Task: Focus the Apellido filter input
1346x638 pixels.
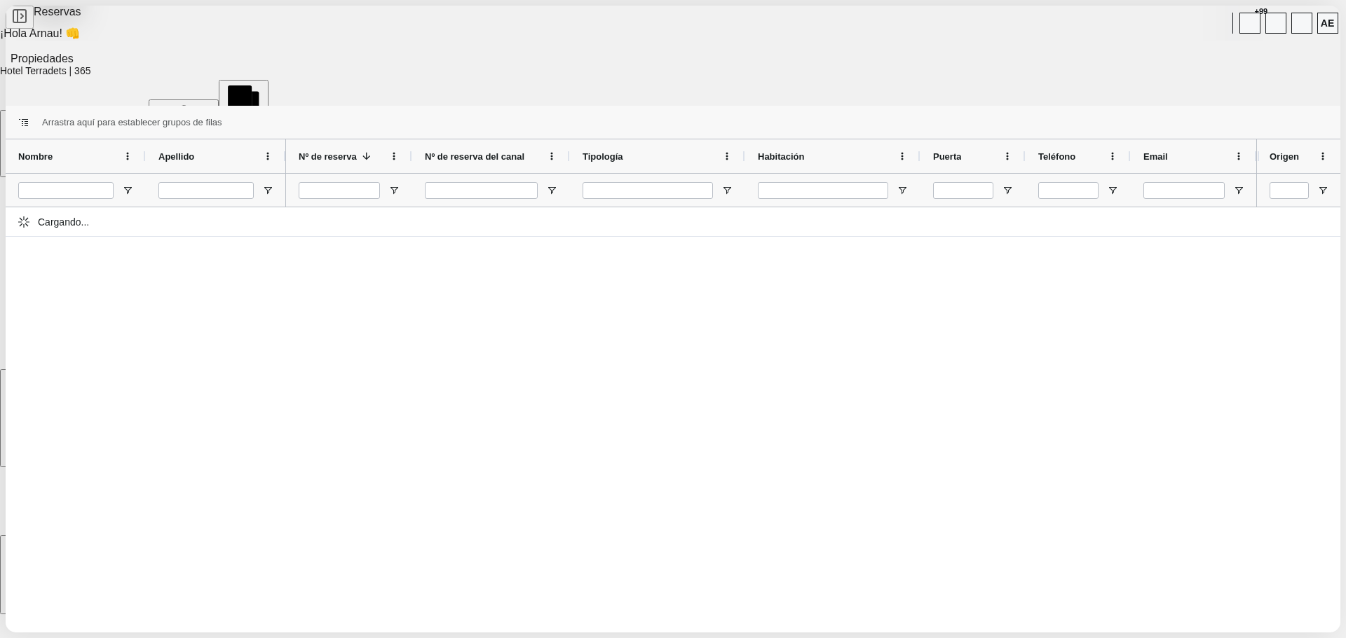Action: (x=206, y=190)
